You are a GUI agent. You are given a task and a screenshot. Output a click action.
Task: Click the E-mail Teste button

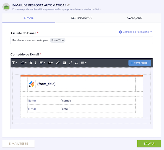18,144
